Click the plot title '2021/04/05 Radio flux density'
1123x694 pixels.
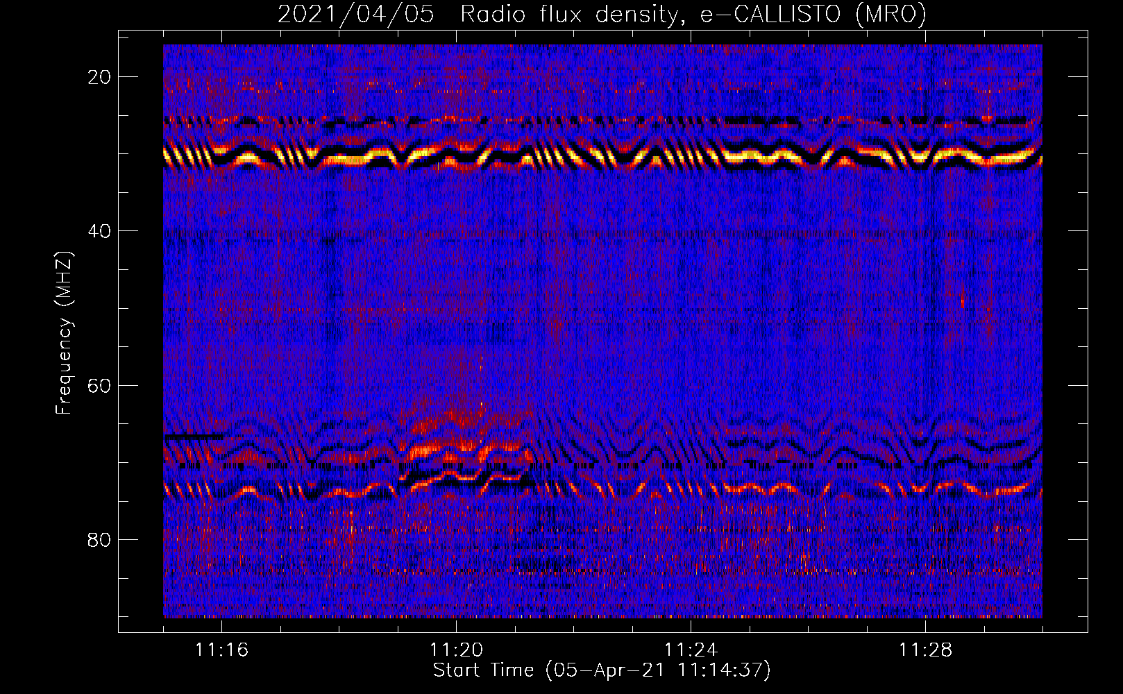(x=602, y=15)
